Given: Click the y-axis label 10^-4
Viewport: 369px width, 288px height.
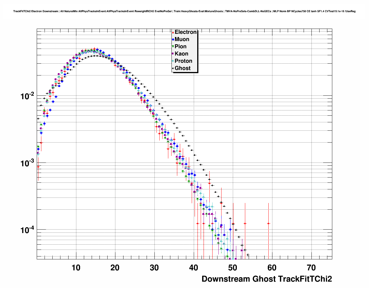Looking at the screenshot, I should coord(27,230).
